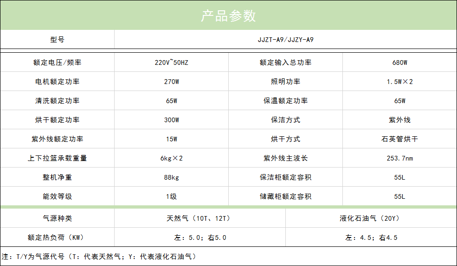Select the 烘干额定功率 label cell

[x=57, y=120]
